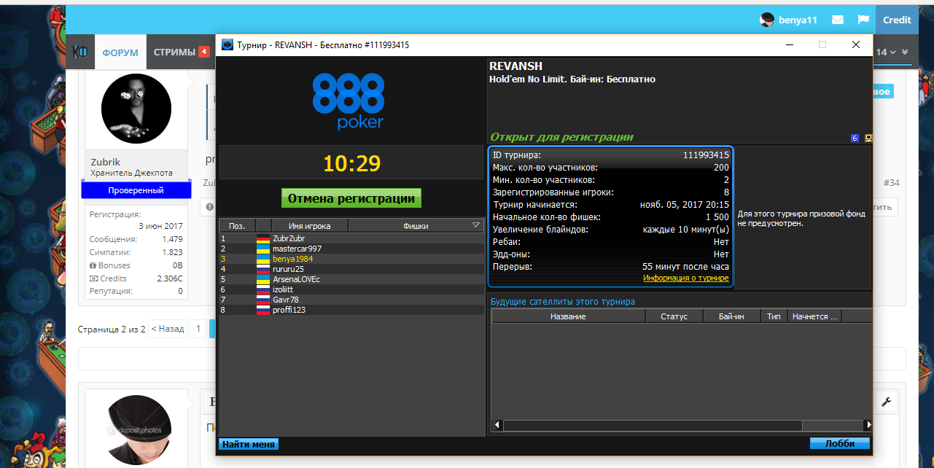This screenshot has width=934, height=468.
Task: Toggle sort arrow on Фишки column
Action: point(476,225)
